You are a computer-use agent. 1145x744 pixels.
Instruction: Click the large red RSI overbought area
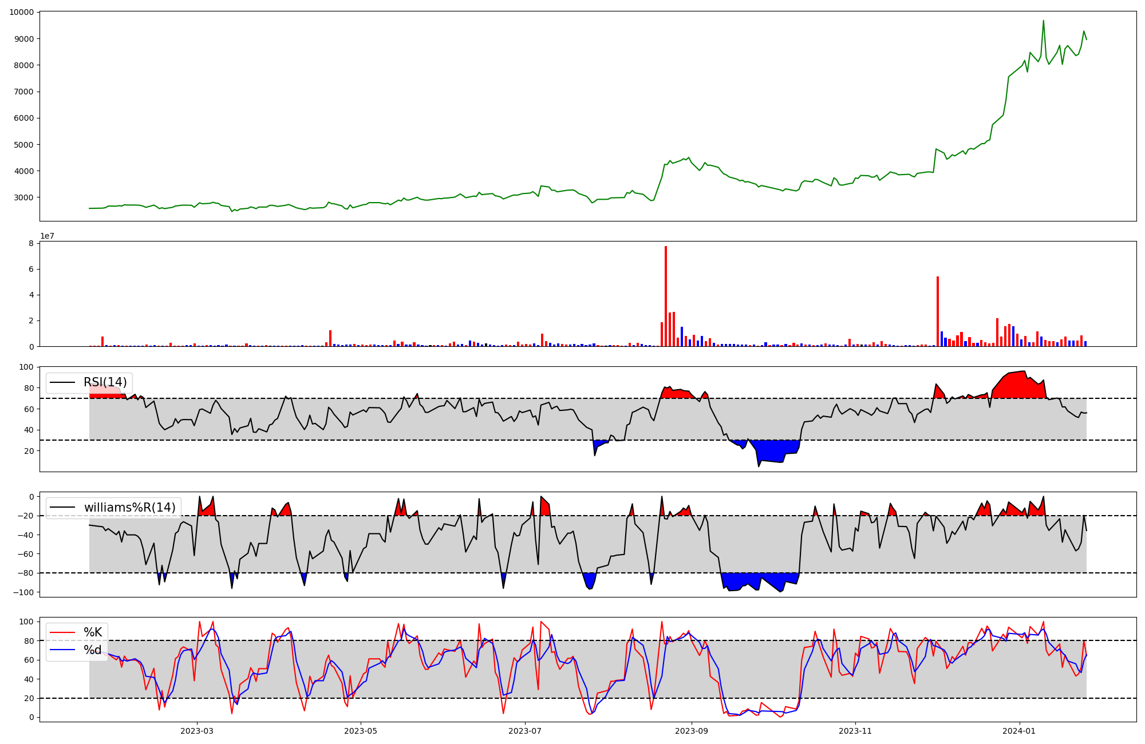1019,386
